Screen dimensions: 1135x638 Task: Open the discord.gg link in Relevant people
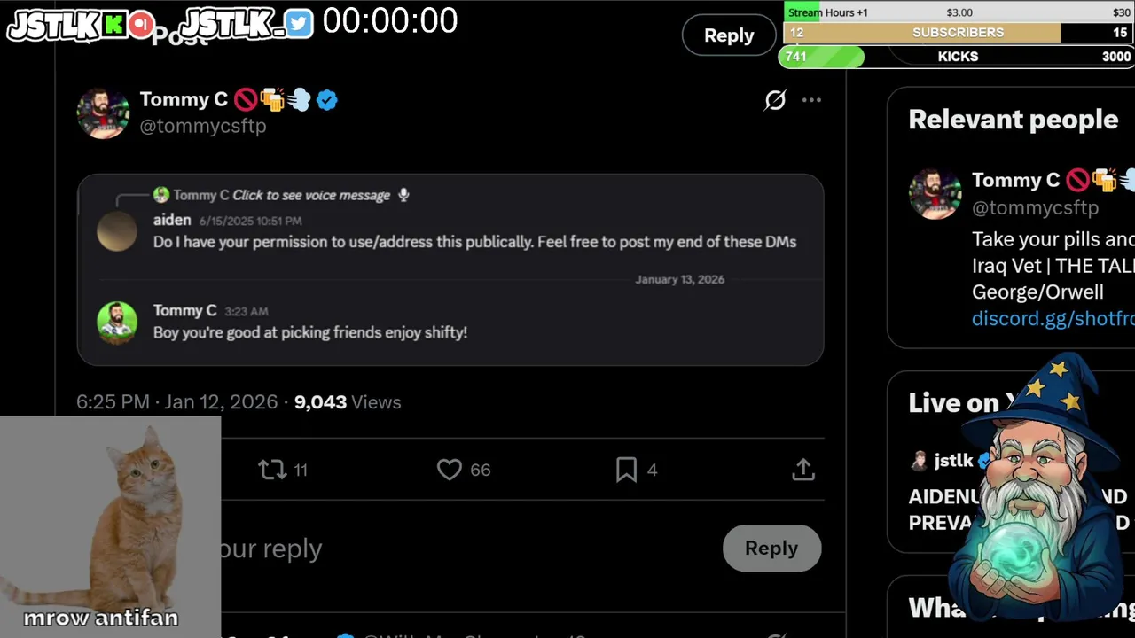[x=1053, y=318]
